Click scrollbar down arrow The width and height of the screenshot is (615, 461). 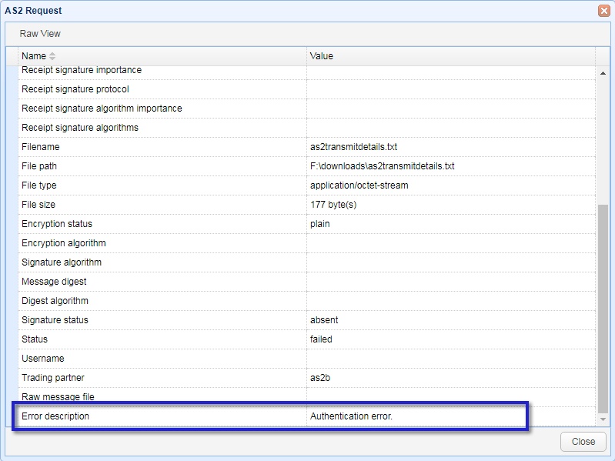pyautogui.click(x=603, y=419)
